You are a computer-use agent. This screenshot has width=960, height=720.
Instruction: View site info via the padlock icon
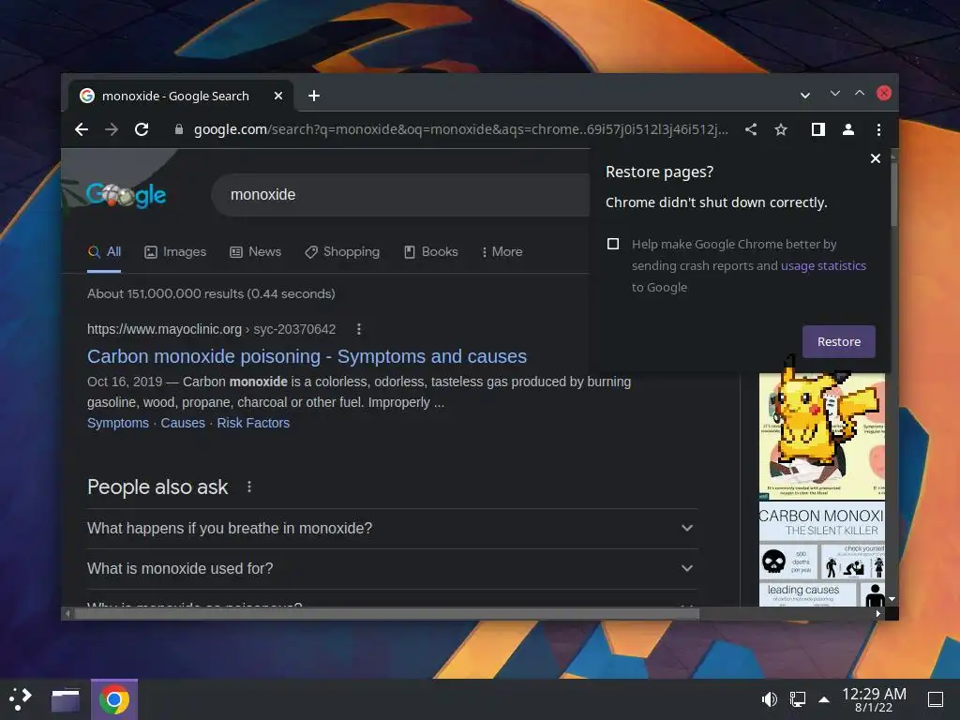click(179, 129)
